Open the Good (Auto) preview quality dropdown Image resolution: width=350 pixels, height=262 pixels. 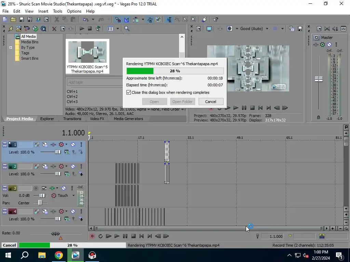267,29
